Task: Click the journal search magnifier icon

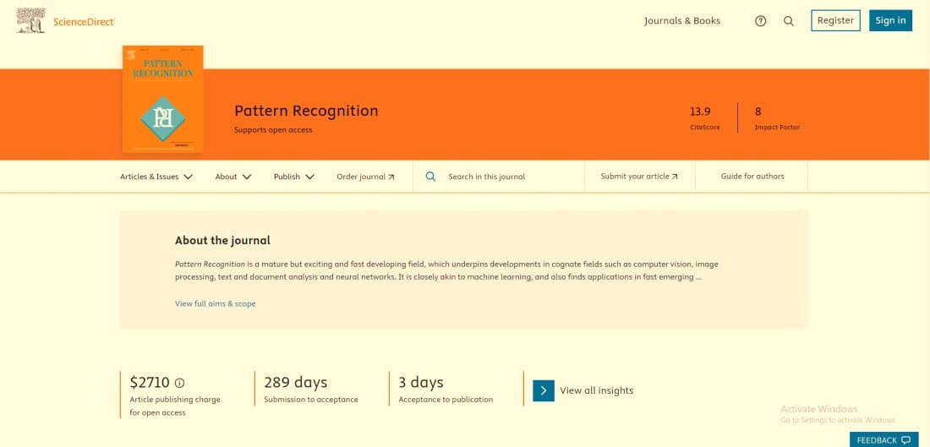Action: pyautogui.click(x=430, y=176)
